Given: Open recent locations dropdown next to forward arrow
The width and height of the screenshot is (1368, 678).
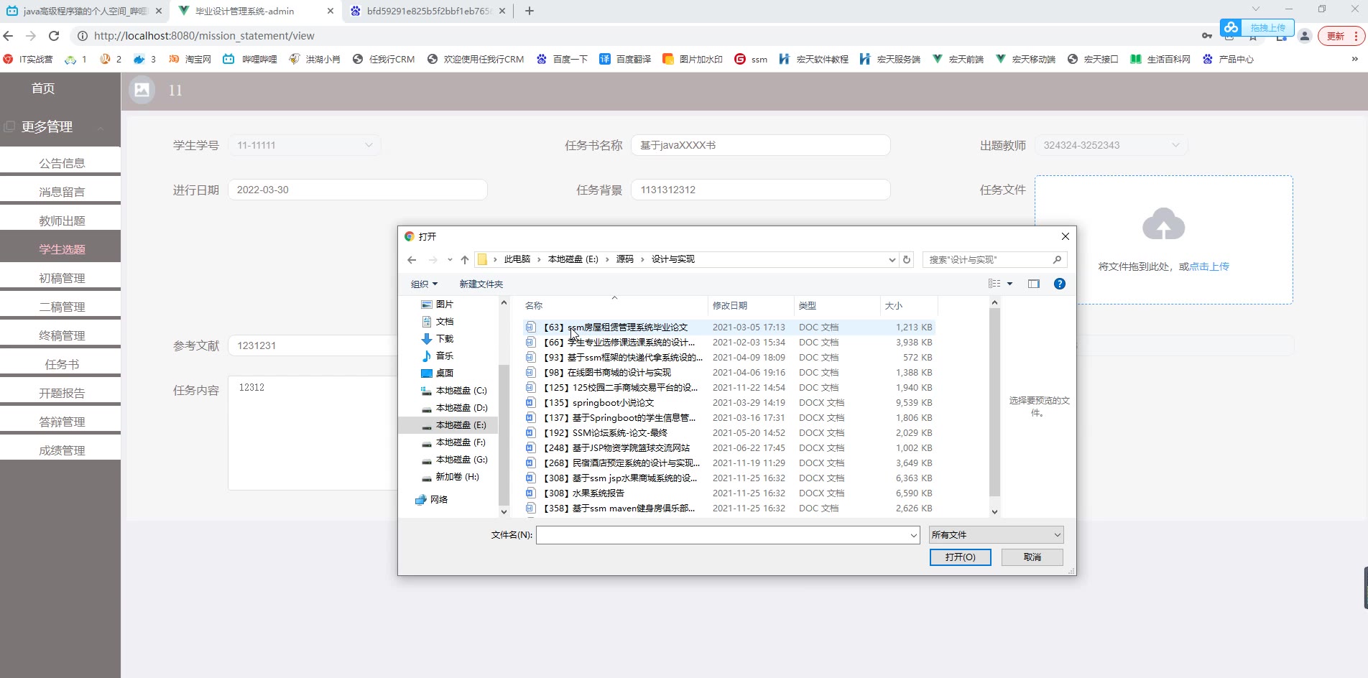Looking at the screenshot, I should (x=450, y=259).
